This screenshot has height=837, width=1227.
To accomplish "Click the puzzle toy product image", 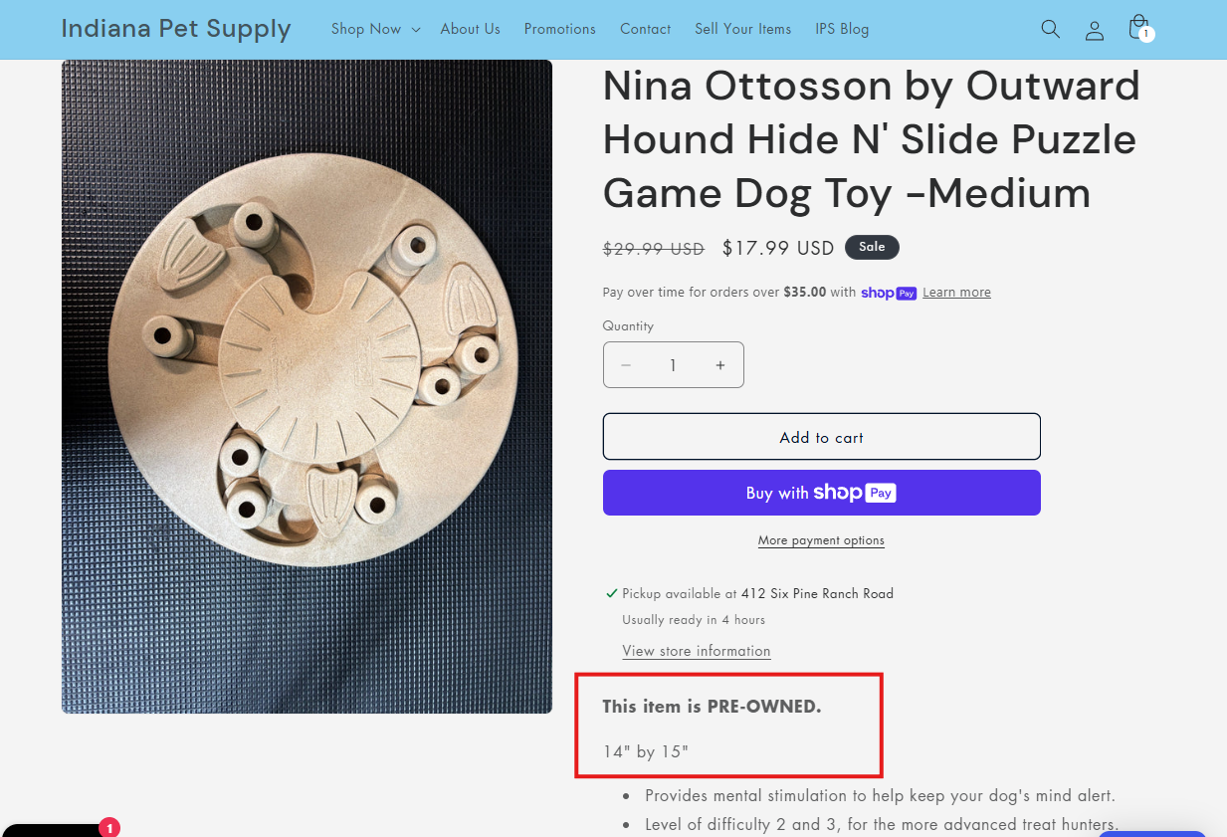I will [x=307, y=386].
